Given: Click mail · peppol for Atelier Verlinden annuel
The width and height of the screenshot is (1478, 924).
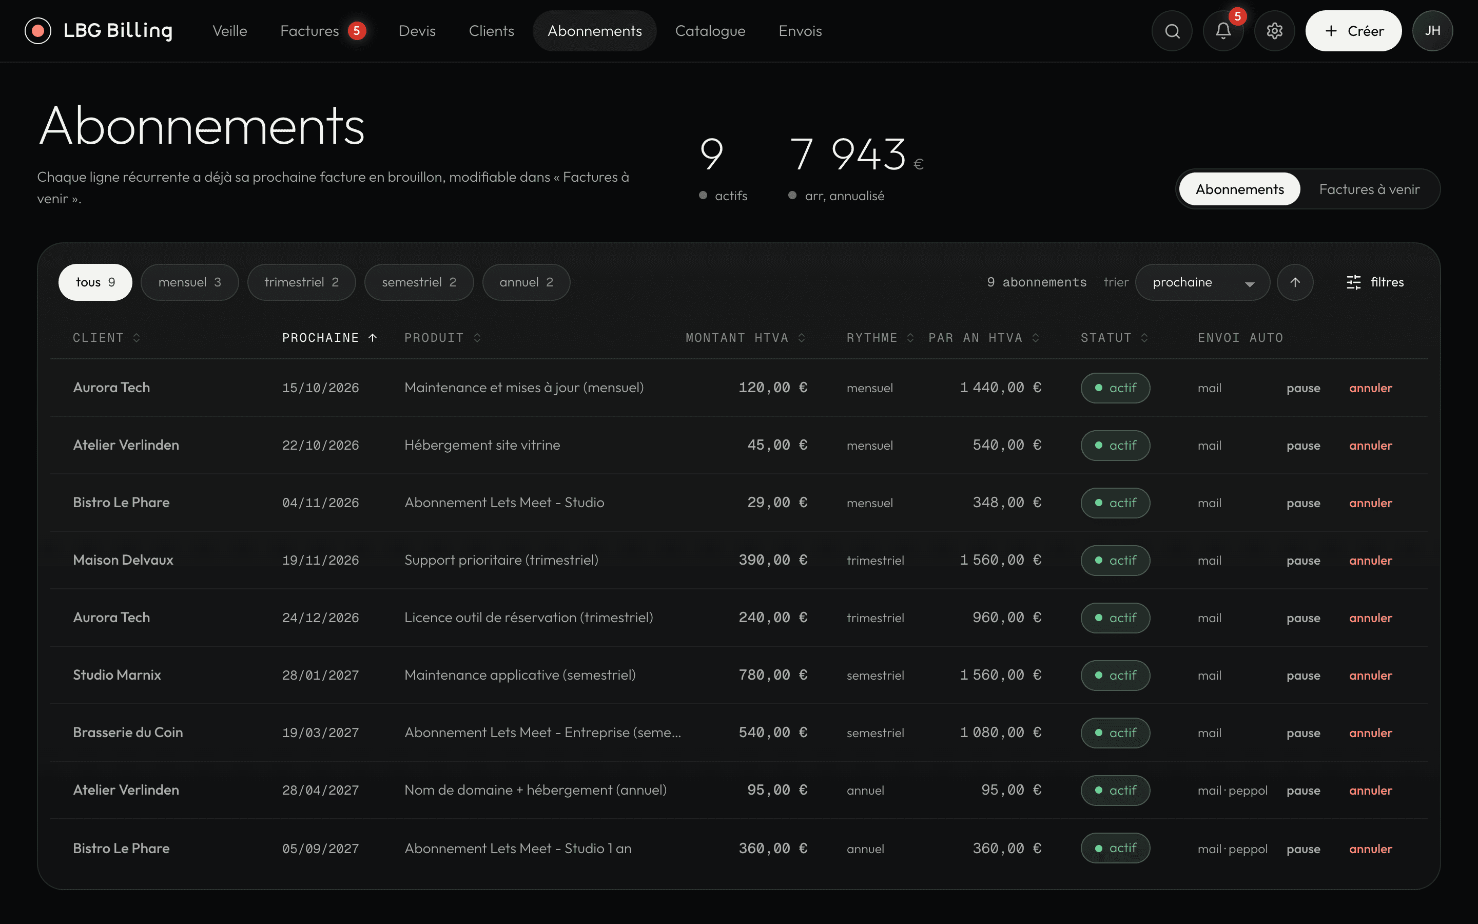Looking at the screenshot, I should point(1233,790).
